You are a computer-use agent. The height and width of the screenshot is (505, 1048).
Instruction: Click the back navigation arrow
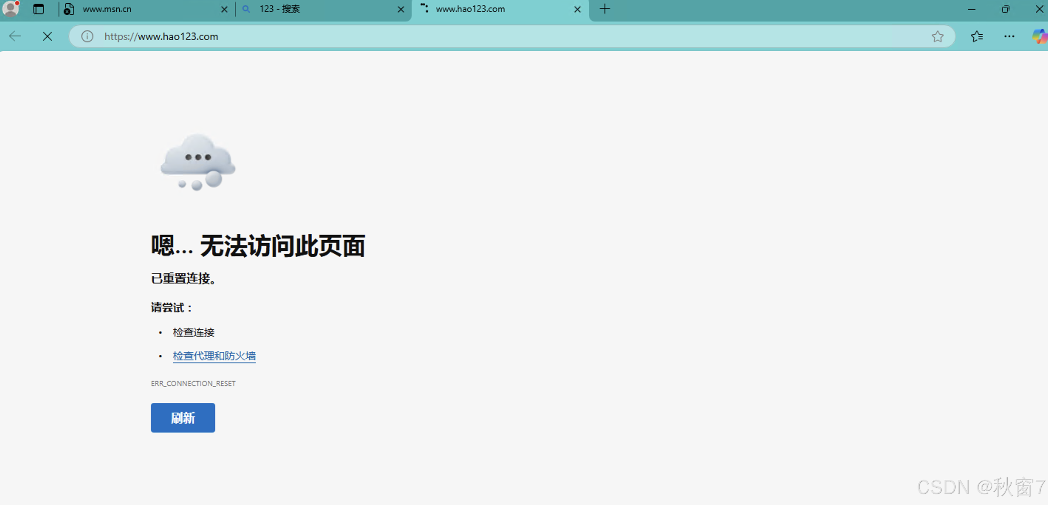[15, 37]
